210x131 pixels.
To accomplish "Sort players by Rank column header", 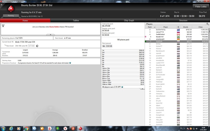I will 150,27.
